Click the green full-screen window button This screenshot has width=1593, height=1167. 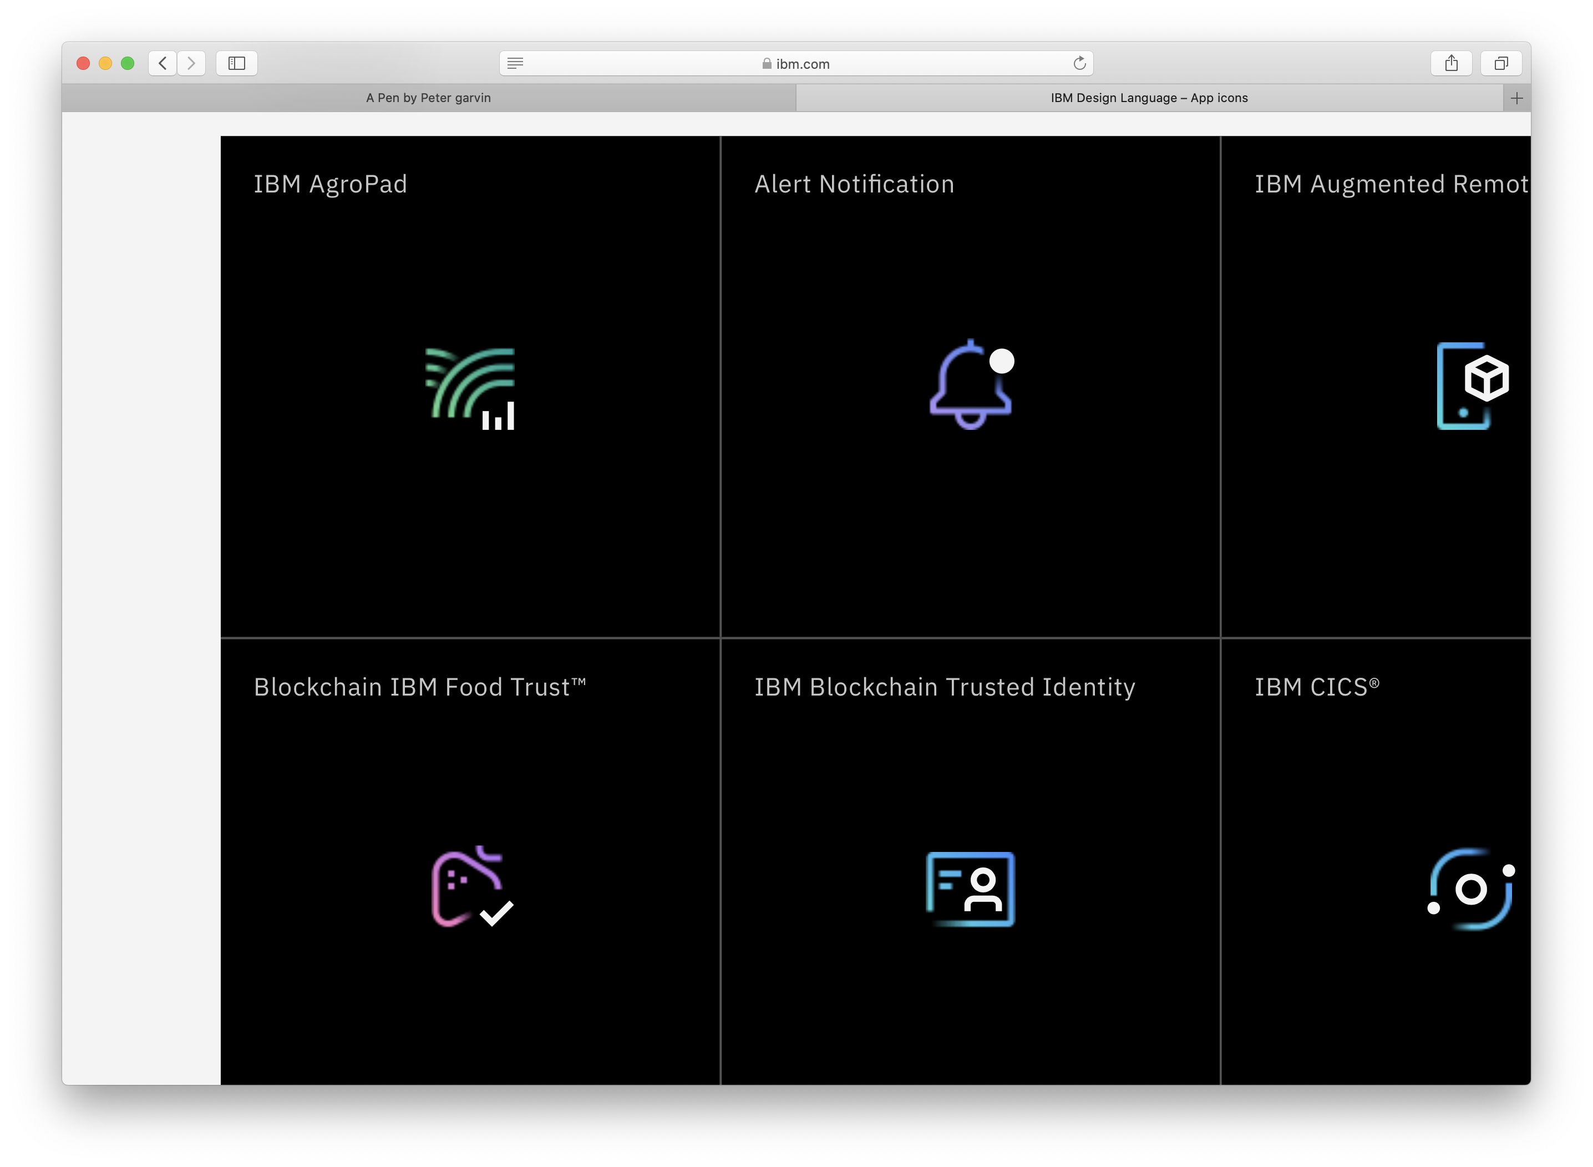click(128, 63)
